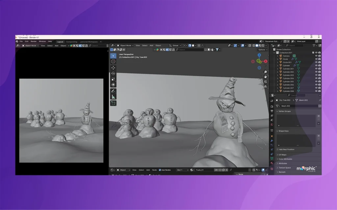The height and width of the screenshot is (210, 337).
Task: Select the Measure tool
Action: [113, 97]
